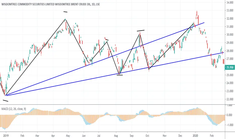Click the Apr time axis label
Viewport: 235px width, 139px height.
[53, 136]
